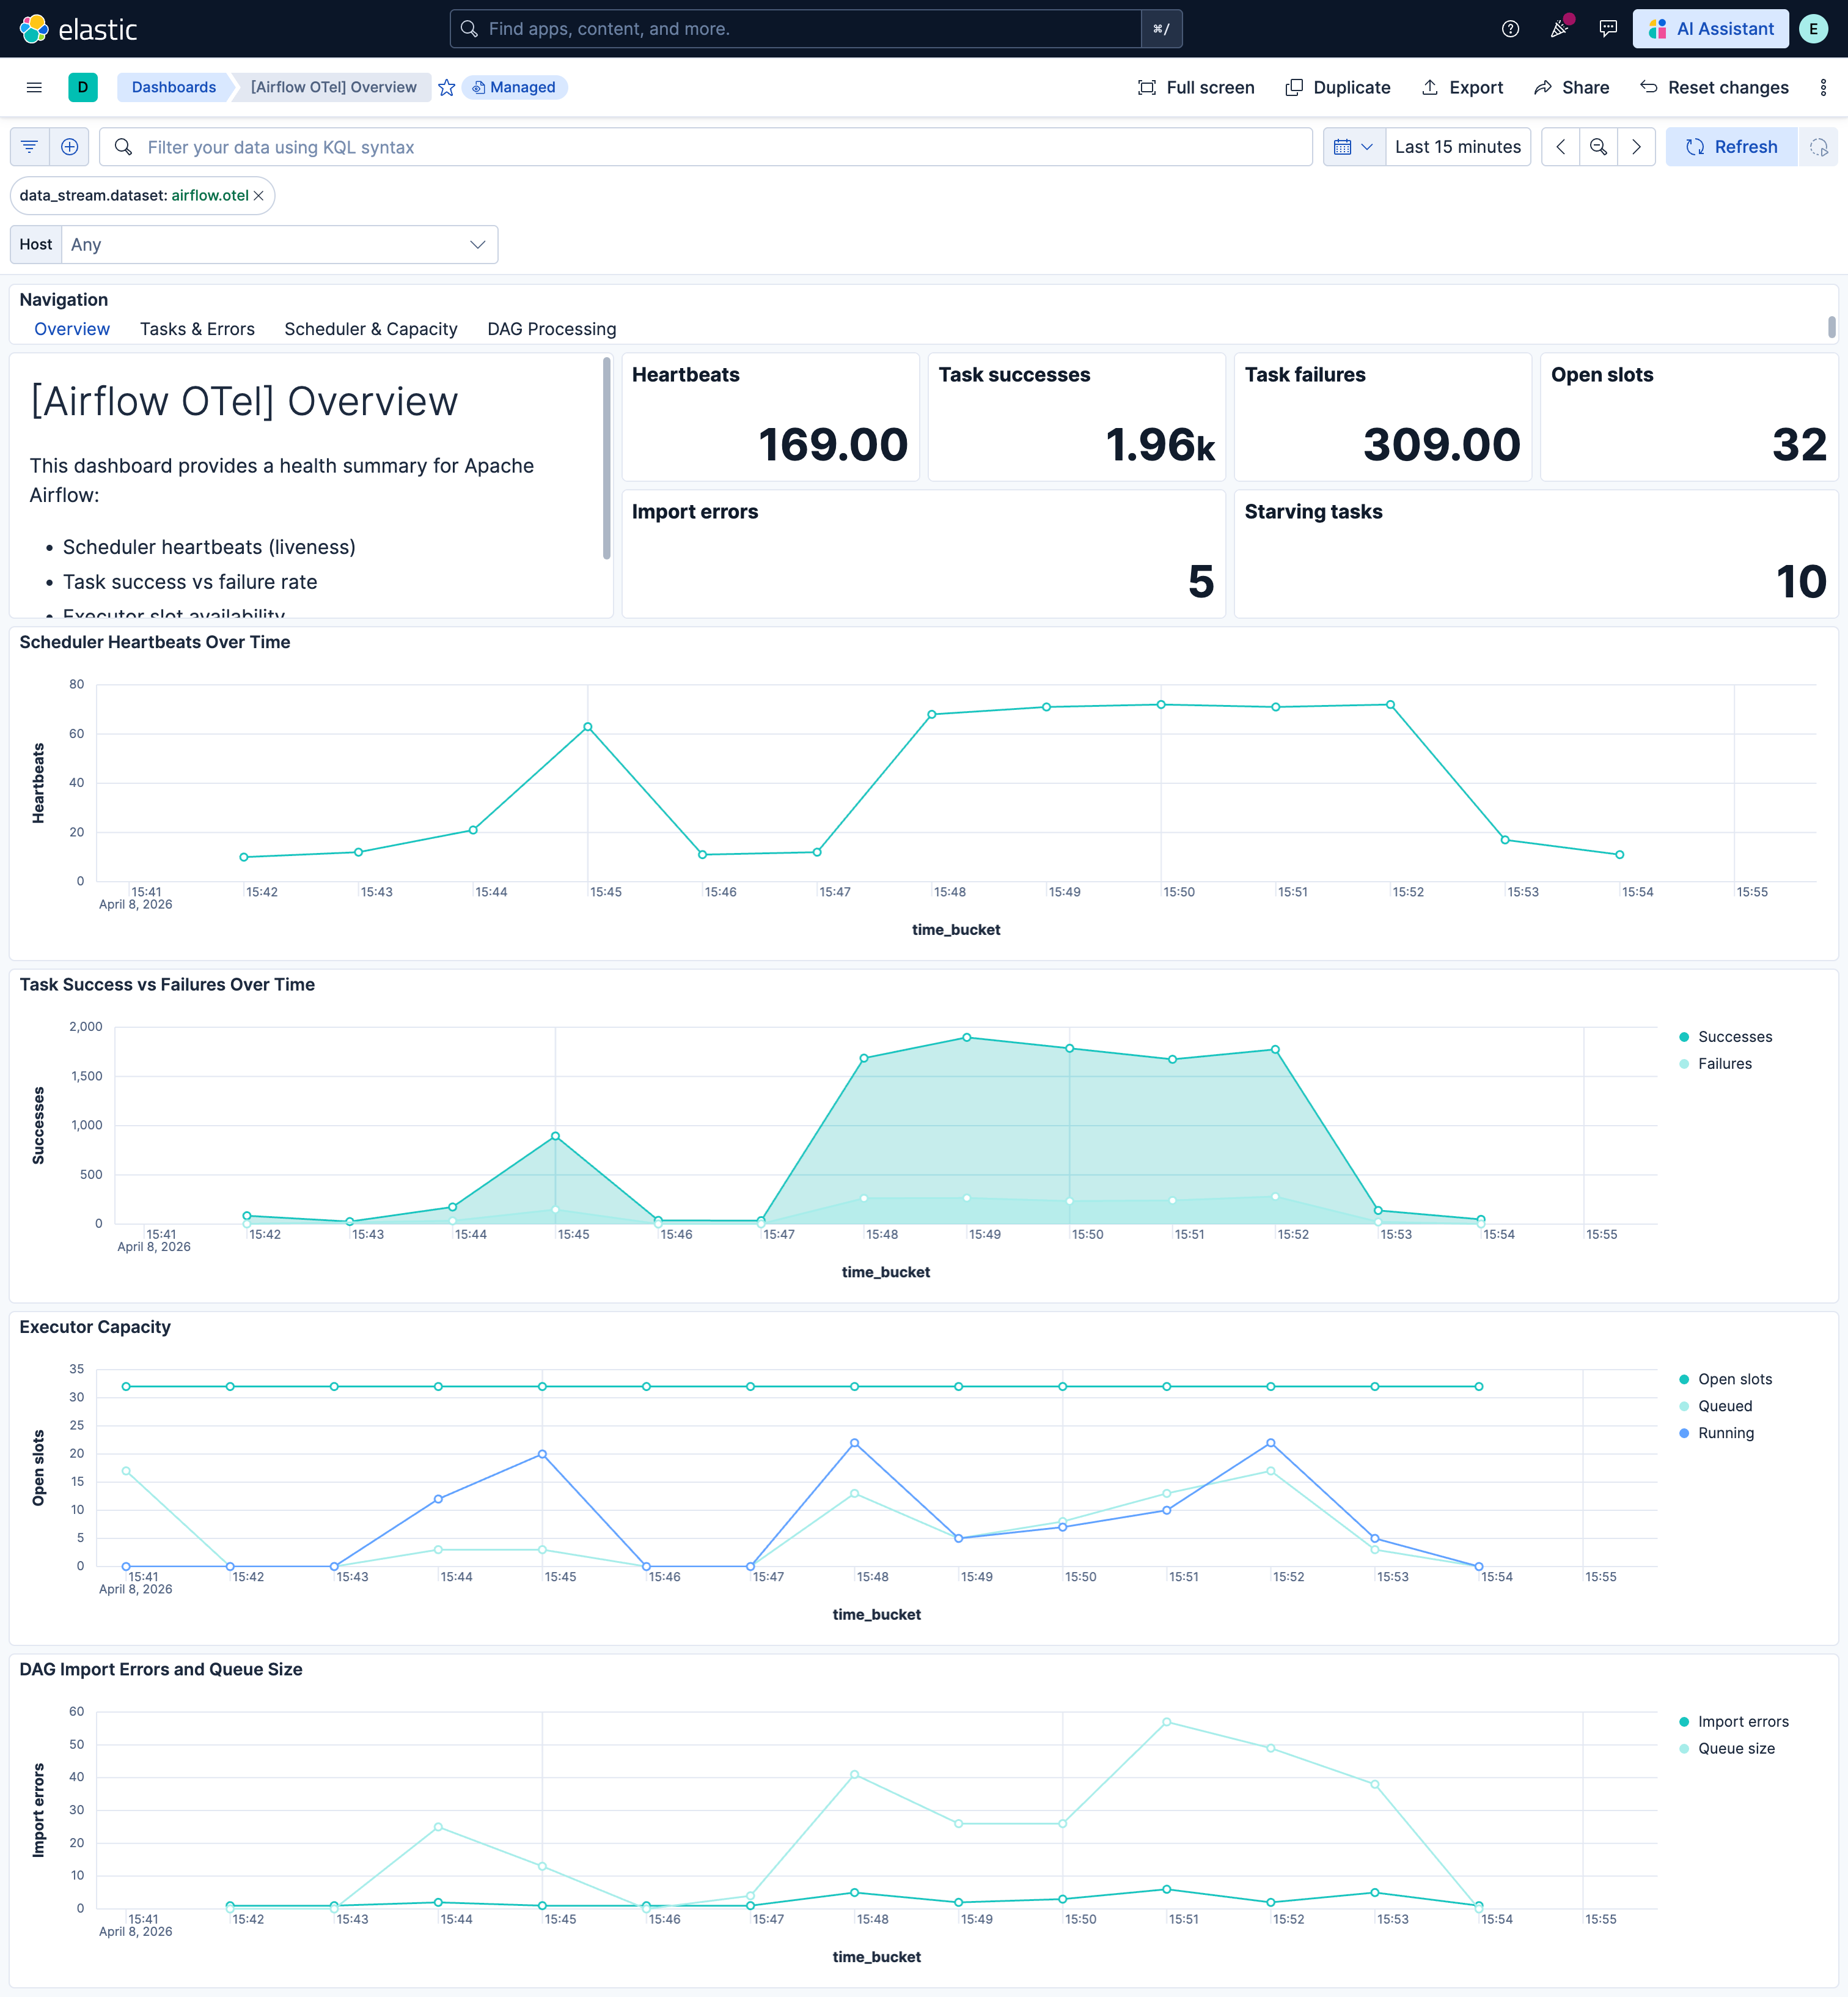Open the what's new announcements icon
1848x1997 pixels.
pyautogui.click(x=1559, y=28)
